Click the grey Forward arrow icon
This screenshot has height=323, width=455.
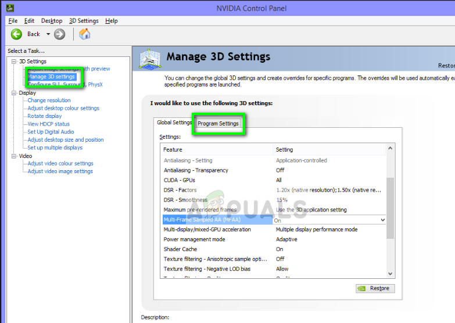[59, 34]
